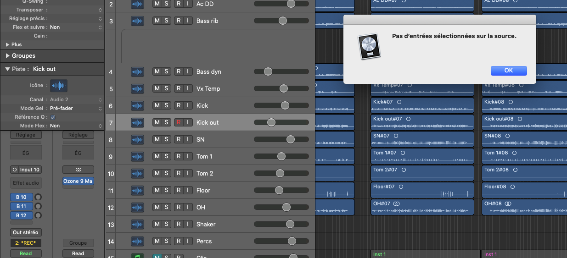Click the OH track waveform icon

click(x=137, y=207)
